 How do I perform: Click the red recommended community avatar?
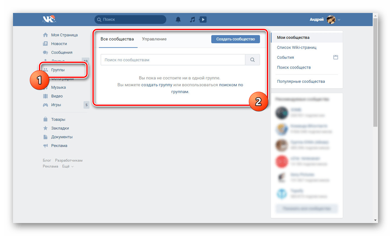[282, 161]
